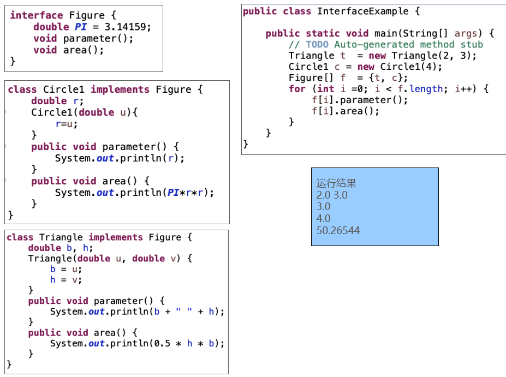Viewport: 506px width, 377px height.
Task: Collapse the Circle1 constructor fold marker
Action: tap(5, 112)
